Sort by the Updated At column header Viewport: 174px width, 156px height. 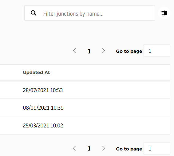(x=36, y=72)
